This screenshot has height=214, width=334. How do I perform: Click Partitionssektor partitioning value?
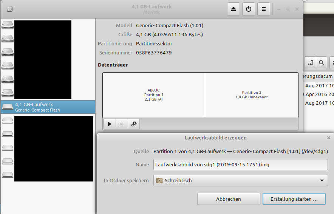pyautogui.click(x=154, y=44)
